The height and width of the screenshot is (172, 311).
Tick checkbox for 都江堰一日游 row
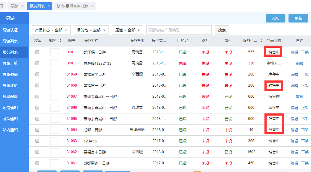point(37,52)
